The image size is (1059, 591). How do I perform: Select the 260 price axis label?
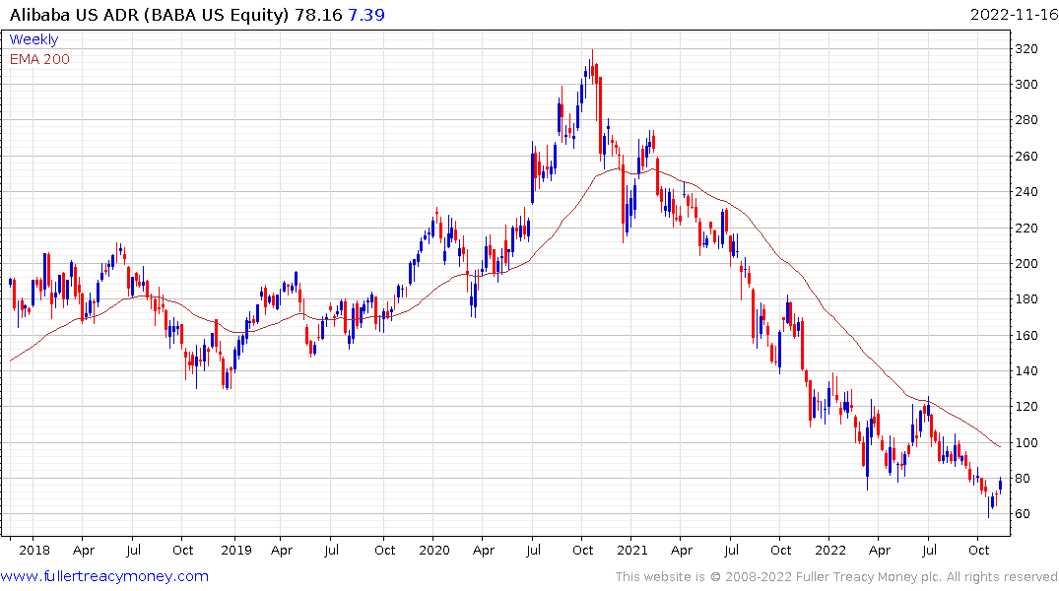pyautogui.click(x=1026, y=156)
